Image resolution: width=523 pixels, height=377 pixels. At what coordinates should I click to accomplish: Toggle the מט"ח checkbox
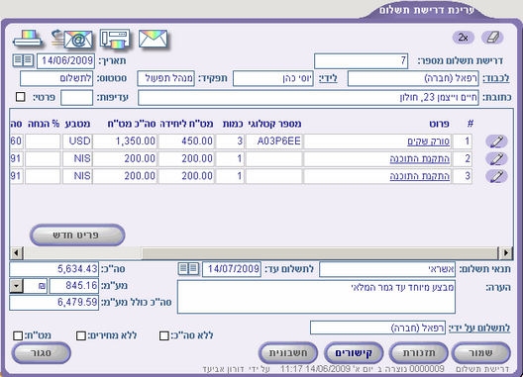[x=18, y=335]
